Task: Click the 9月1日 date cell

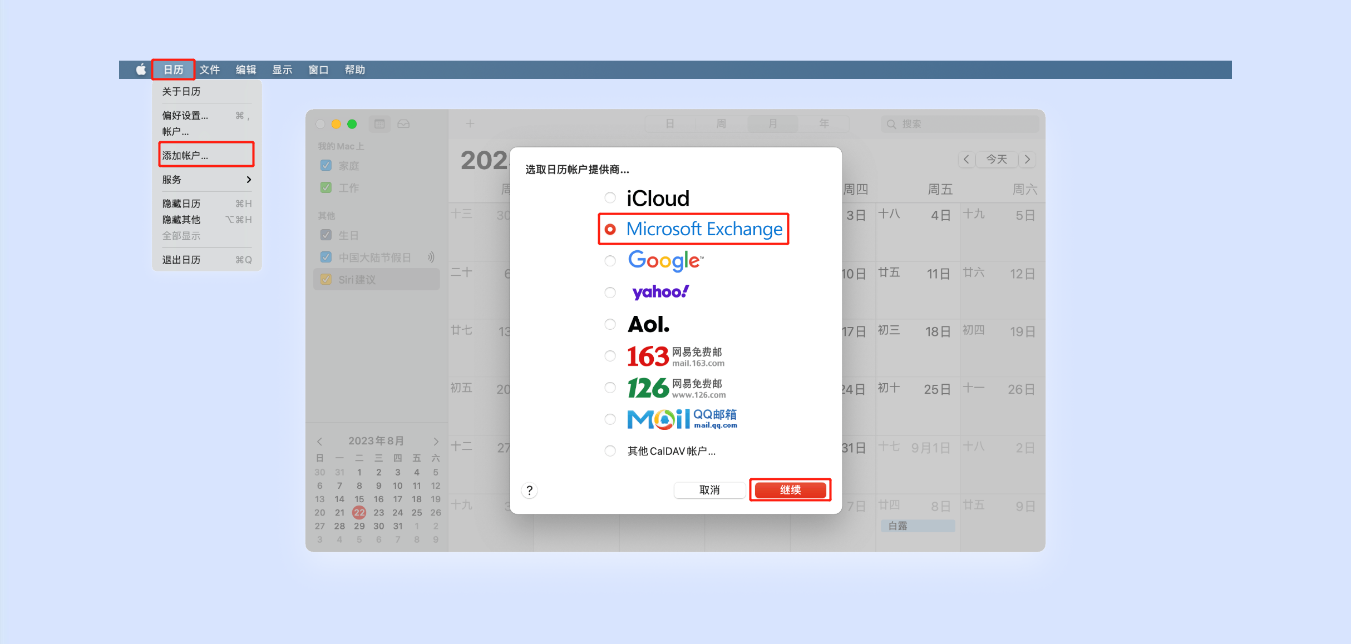Action: [x=918, y=464]
